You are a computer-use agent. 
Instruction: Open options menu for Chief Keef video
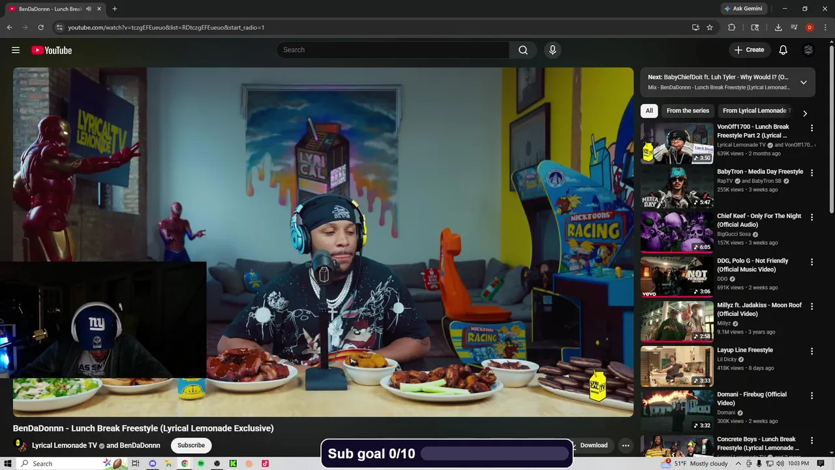point(812,217)
